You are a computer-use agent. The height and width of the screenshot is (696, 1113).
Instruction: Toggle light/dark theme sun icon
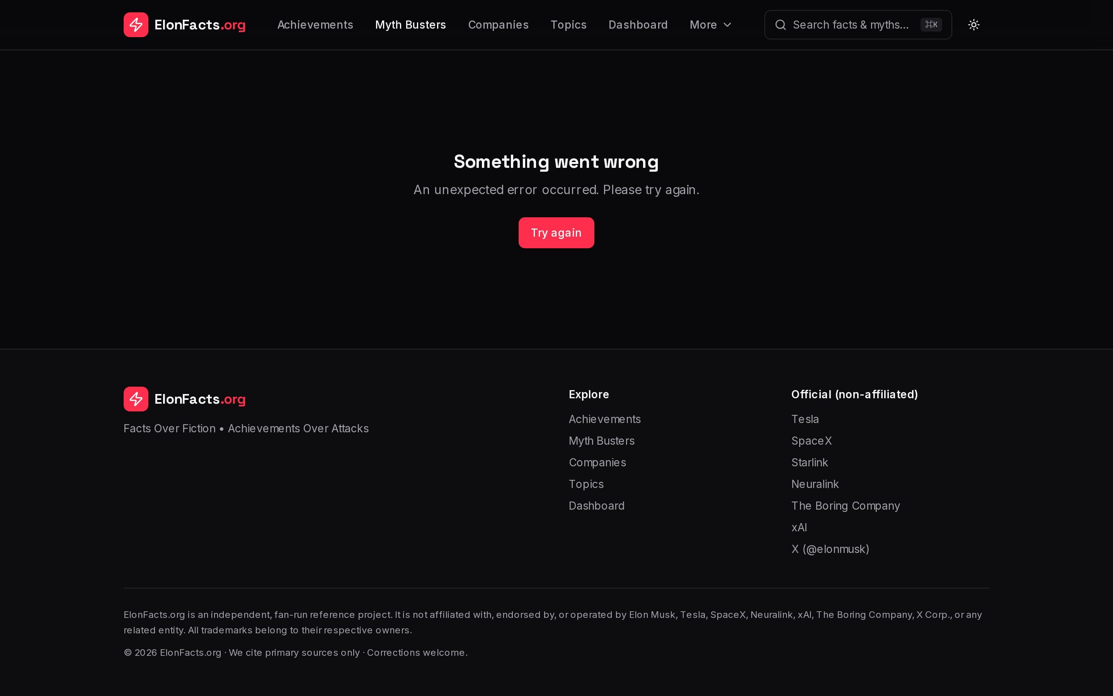[973, 25]
